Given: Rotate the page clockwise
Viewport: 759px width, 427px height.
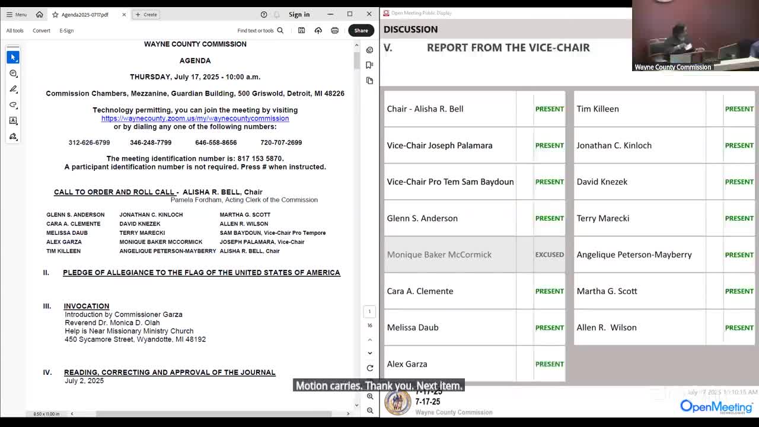Looking at the screenshot, I should [369, 368].
